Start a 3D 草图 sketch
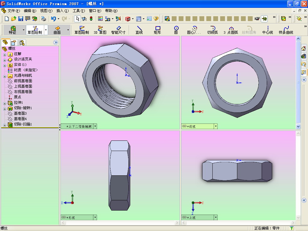This screenshot has width=308, height=231. tap(100, 30)
